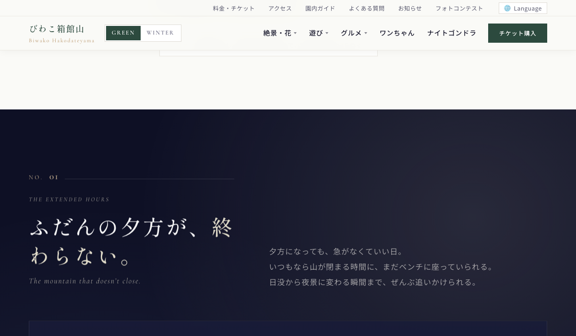Viewport: 576px width, 336px height.
Task: Expand the 遊び dropdown menu
Action: pyautogui.click(x=319, y=33)
